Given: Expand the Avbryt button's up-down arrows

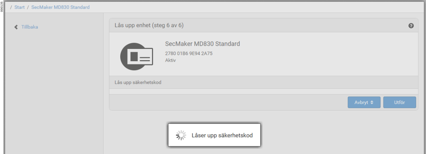Looking at the screenshot, I should 372,103.
